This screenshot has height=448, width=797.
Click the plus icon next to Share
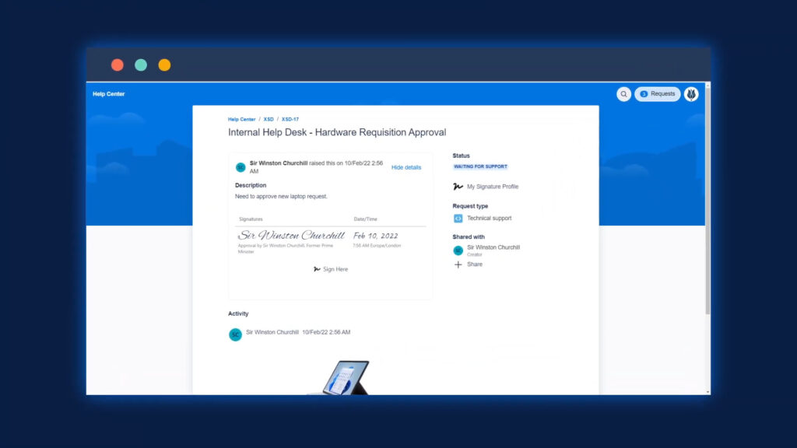point(458,264)
